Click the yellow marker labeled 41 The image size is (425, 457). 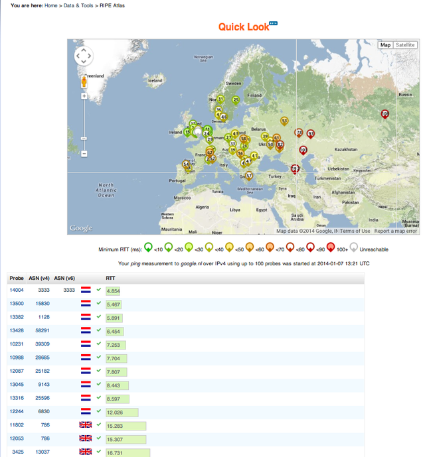point(254,157)
